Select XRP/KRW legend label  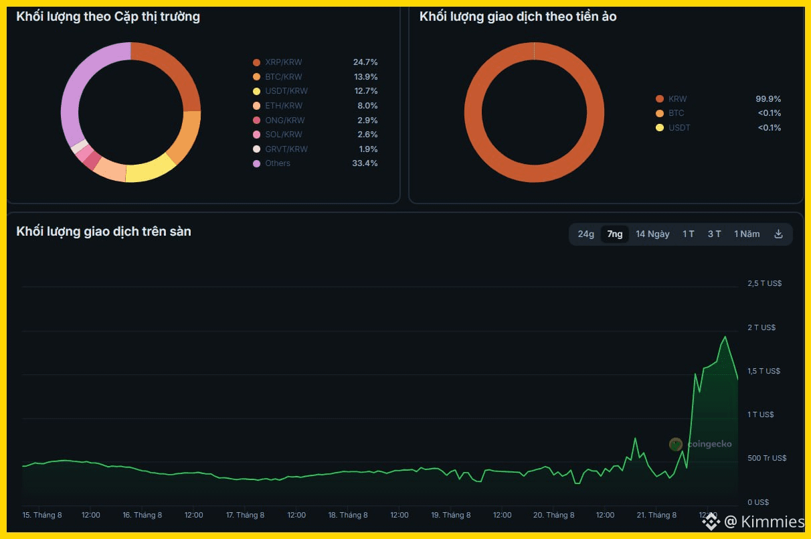tap(284, 62)
